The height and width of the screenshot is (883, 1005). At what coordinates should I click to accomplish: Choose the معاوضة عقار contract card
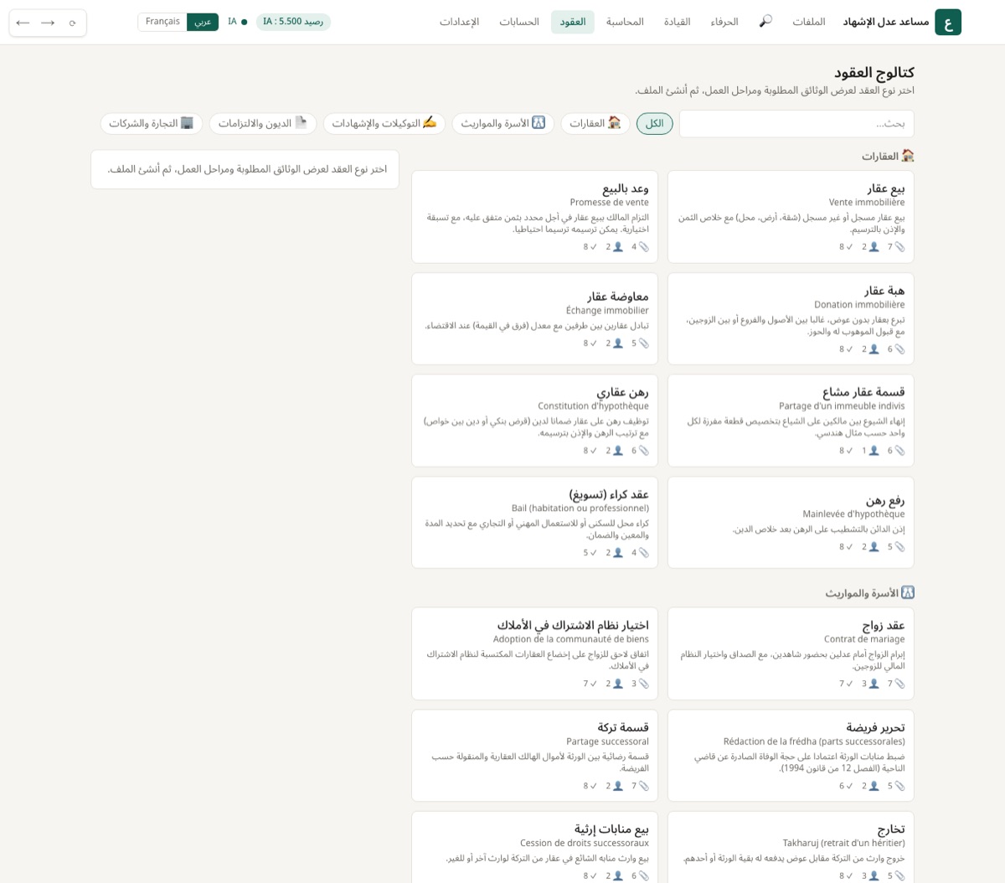(534, 318)
